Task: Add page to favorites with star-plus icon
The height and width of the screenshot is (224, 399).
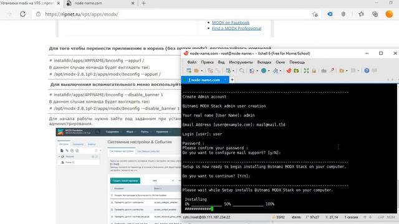Action: [x=315, y=14]
